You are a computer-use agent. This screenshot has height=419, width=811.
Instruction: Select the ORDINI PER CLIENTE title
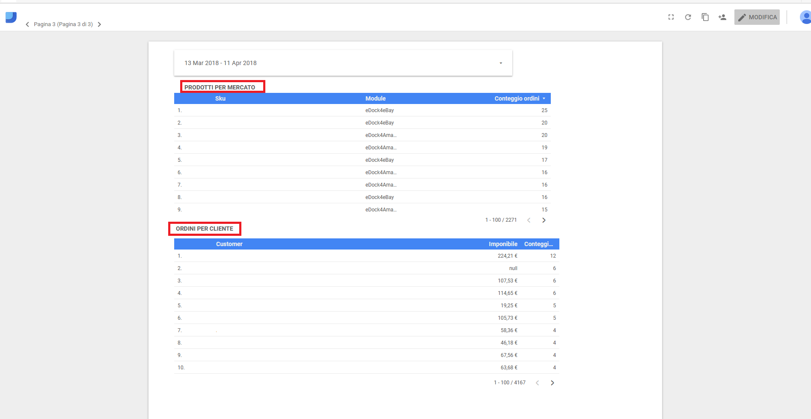[205, 229]
